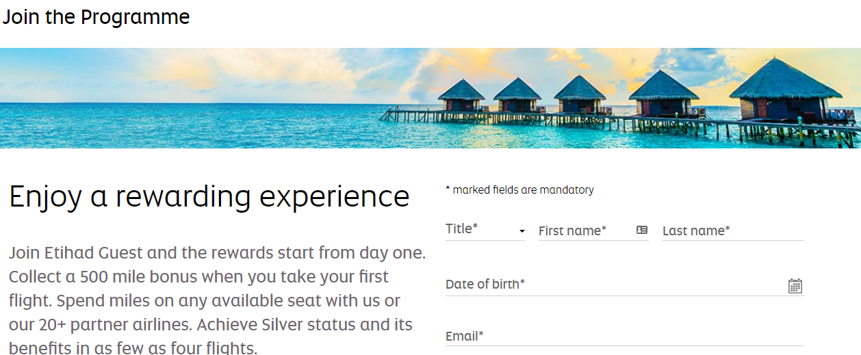861x355 pixels.
Task: Click the leftmost thatched hut in banner
Action: (461, 95)
